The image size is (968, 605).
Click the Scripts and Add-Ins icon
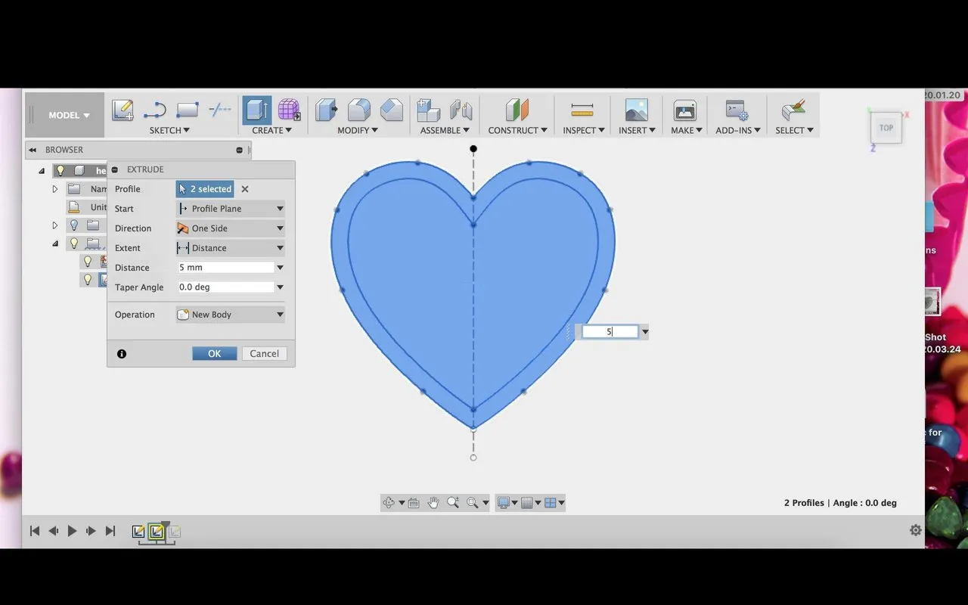click(736, 110)
